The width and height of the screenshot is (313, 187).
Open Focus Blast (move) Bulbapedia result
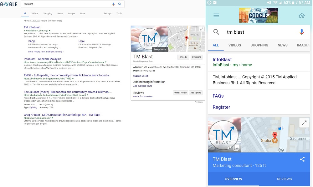click(68, 92)
